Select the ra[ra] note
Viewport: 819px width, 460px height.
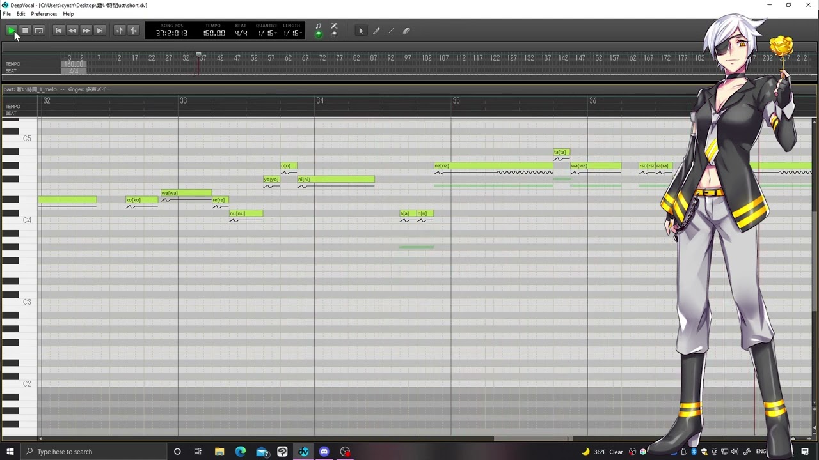664,165
